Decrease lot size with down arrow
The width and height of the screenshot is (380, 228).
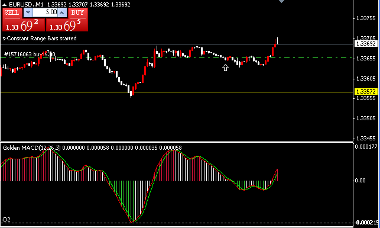click(x=28, y=13)
